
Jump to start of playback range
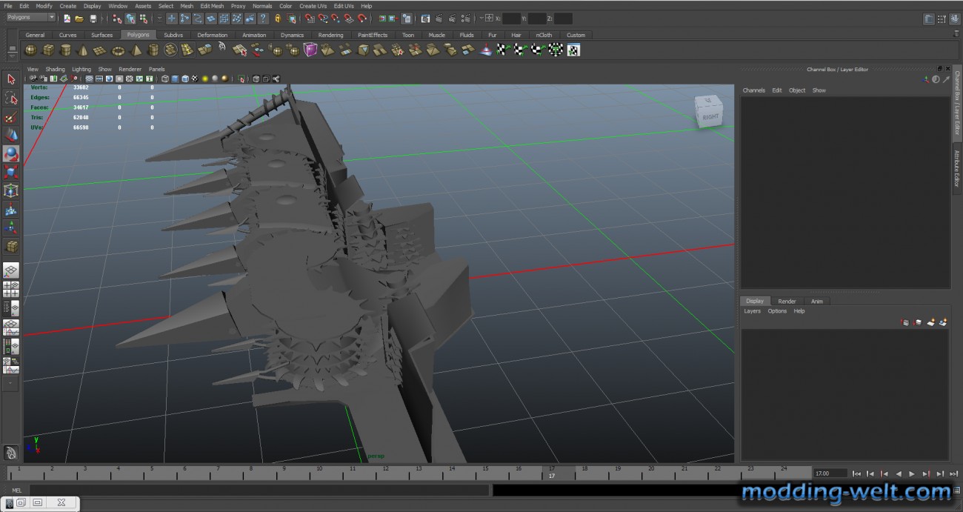pyautogui.click(x=857, y=473)
